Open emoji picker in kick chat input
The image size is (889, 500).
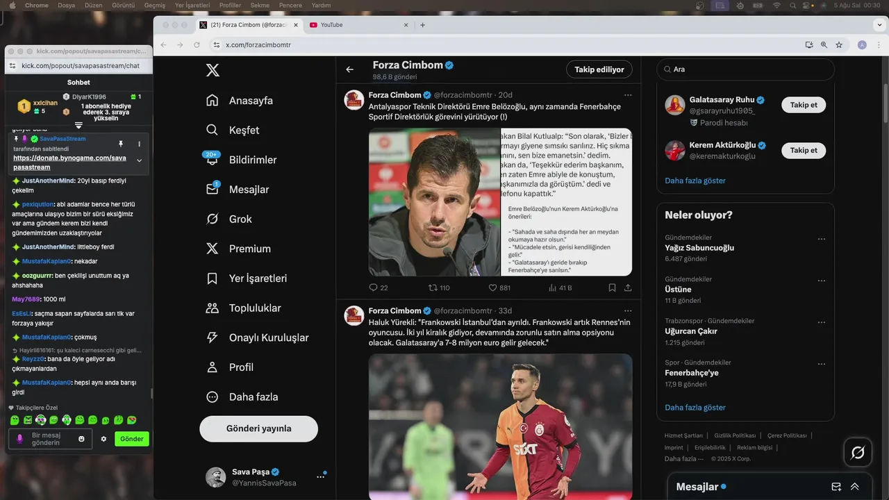click(81, 439)
